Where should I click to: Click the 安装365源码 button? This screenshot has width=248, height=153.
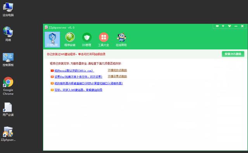click(233, 54)
